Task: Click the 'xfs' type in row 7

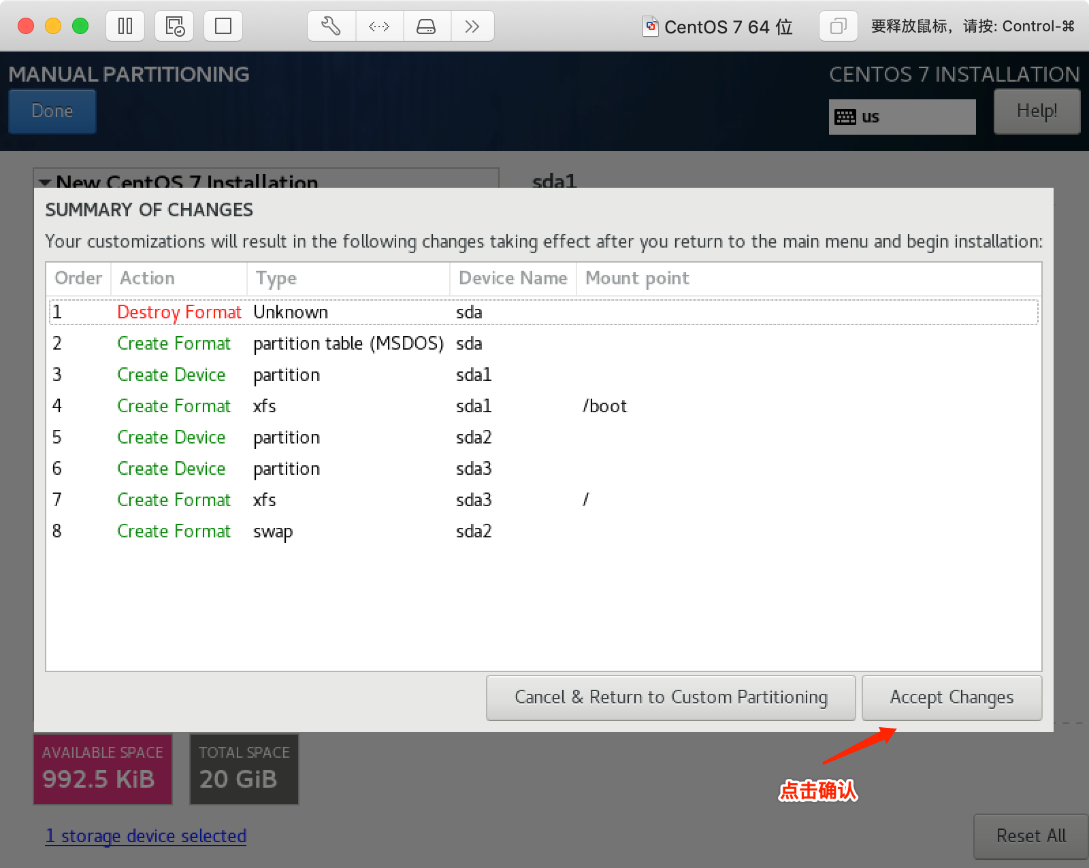Action: coord(264,500)
